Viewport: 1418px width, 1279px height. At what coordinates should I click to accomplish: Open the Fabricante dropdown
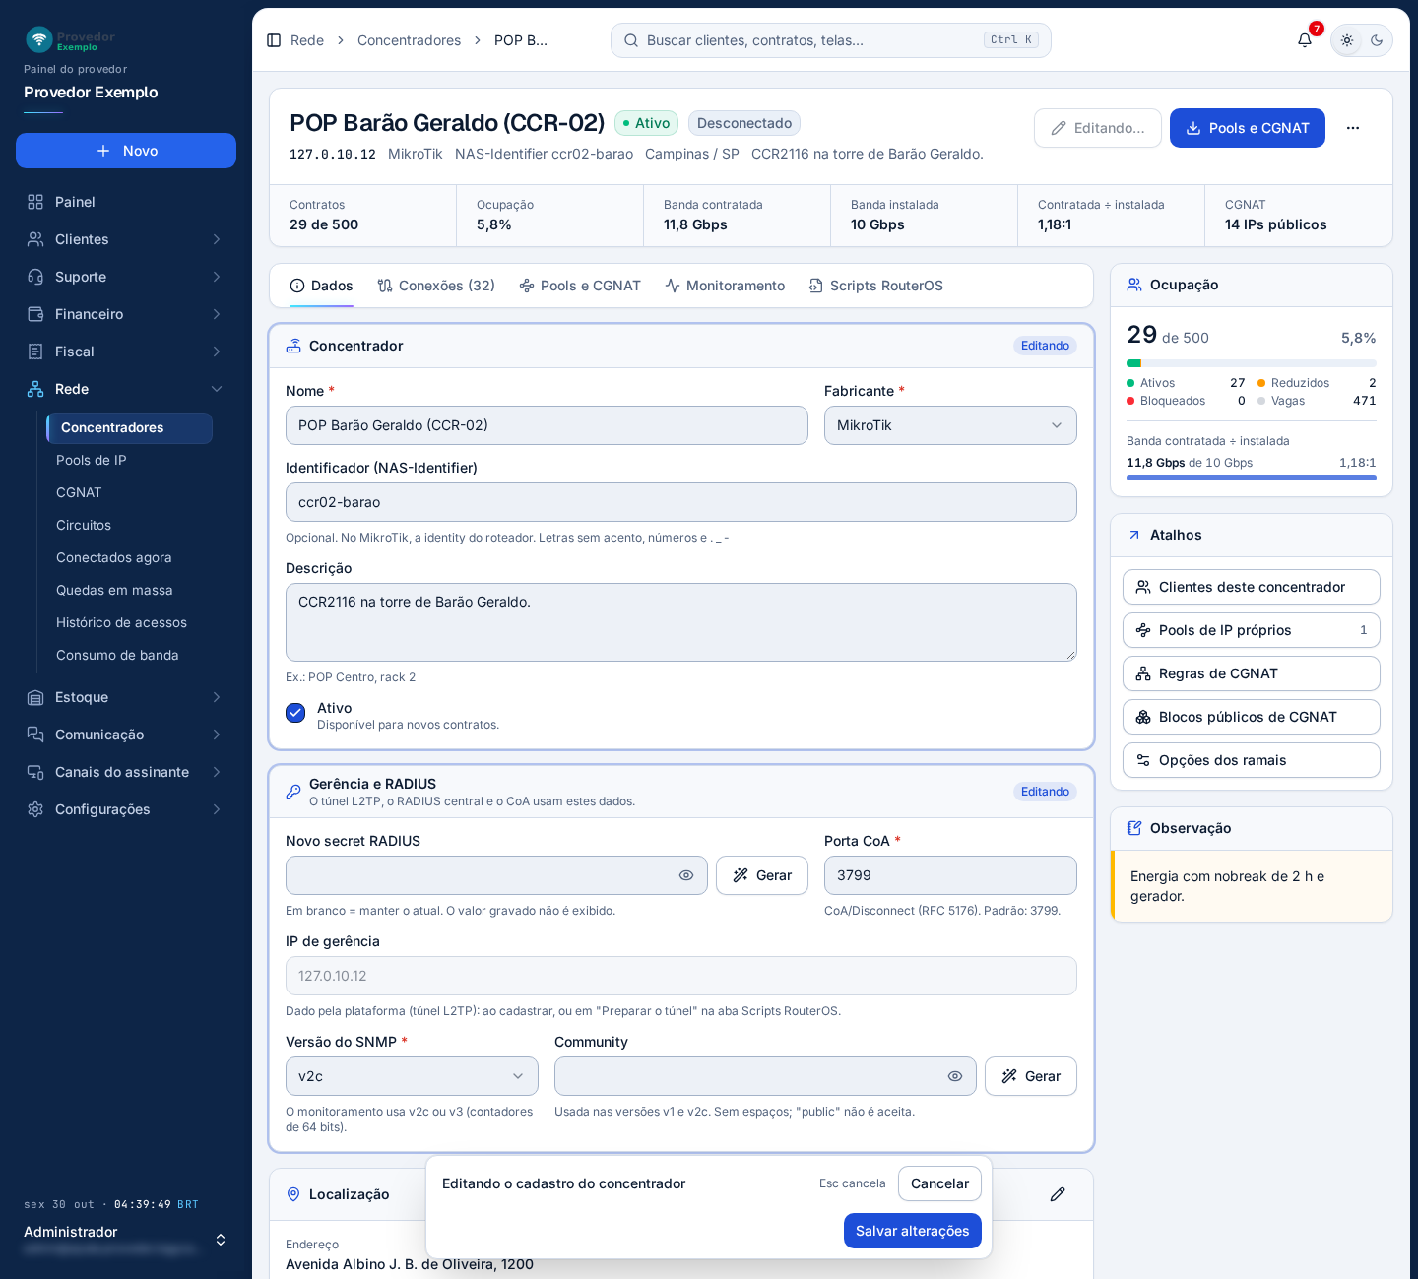(950, 425)
